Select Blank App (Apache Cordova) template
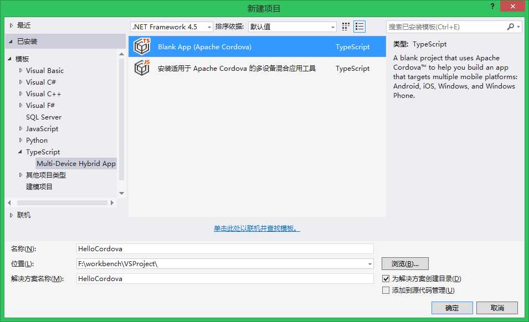The height and width of the screenshot is (322, 529). pyautogui.click(x=257, y=46)
